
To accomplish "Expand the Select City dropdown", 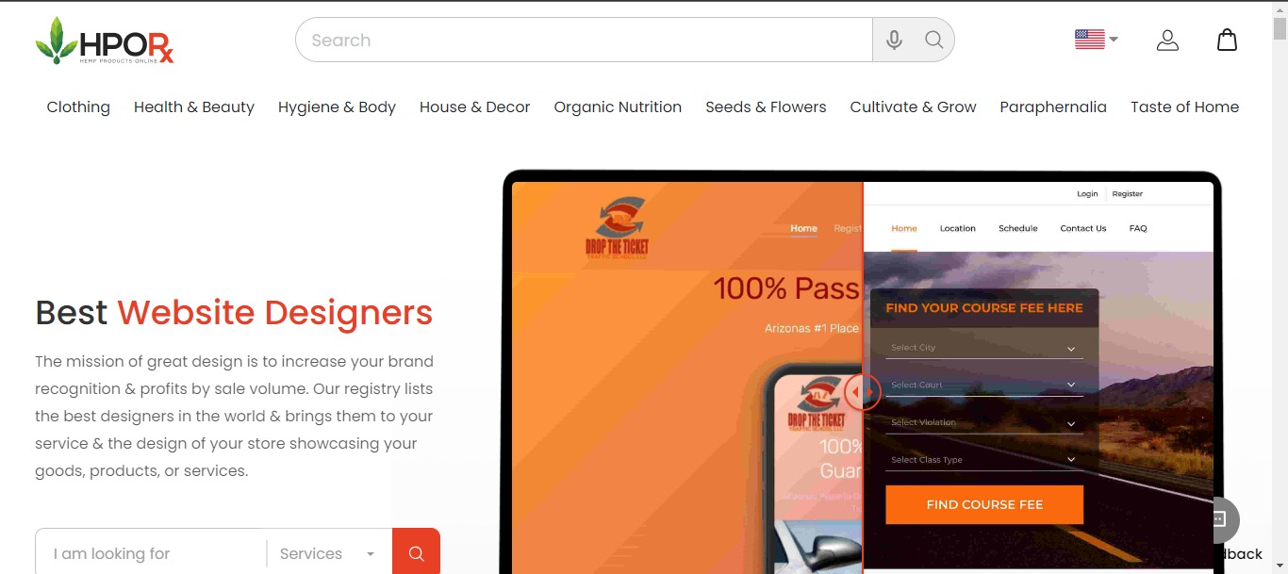I will click(x=984, y=348).
